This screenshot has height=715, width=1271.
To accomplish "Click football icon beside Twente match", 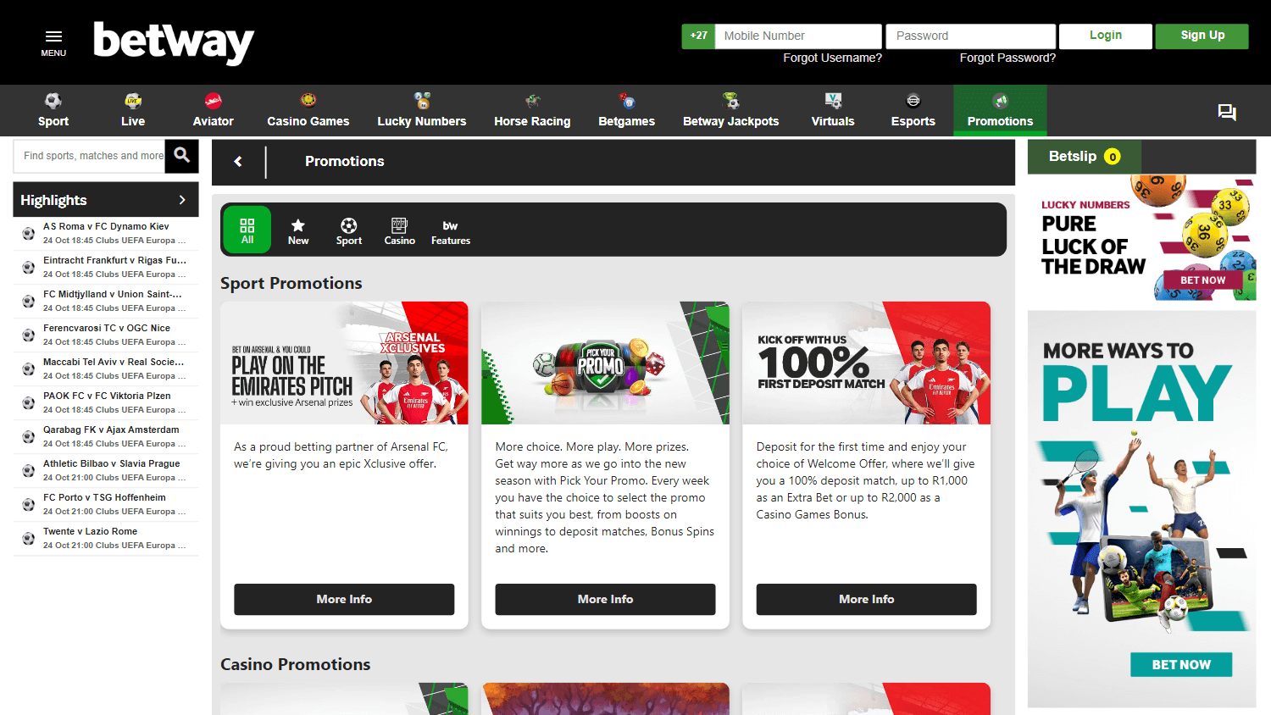I will tap(29, 539).
